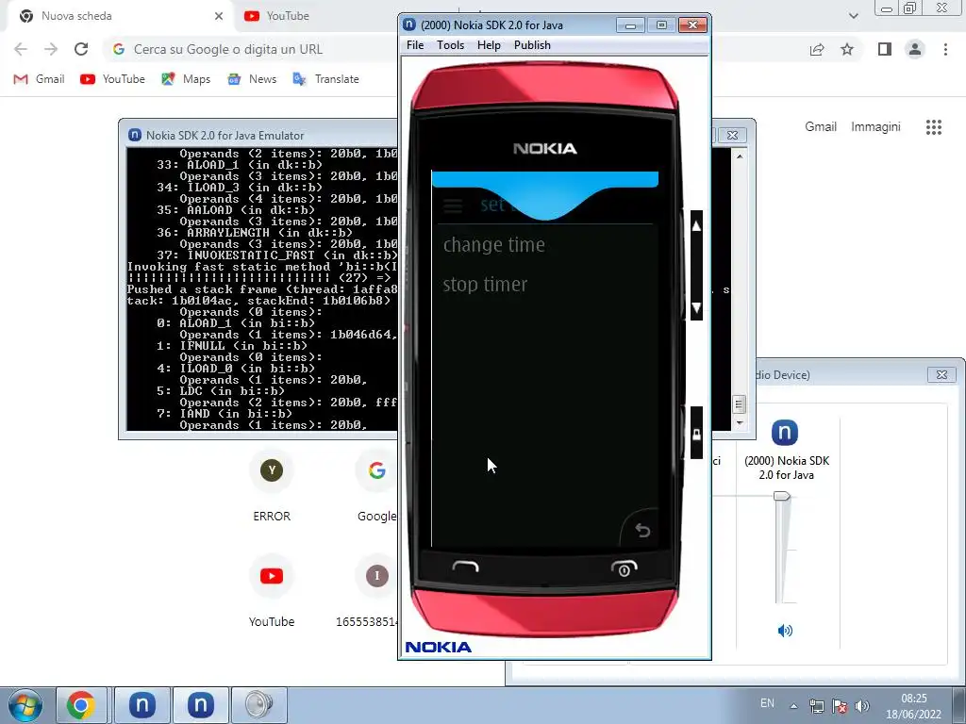Open the Chrome profile avatar

pyautogui.click(x=915, y=49)
